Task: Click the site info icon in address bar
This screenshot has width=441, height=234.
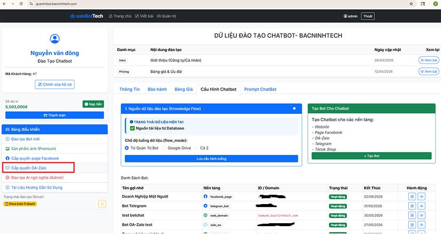Action: (x=31, y=4)
